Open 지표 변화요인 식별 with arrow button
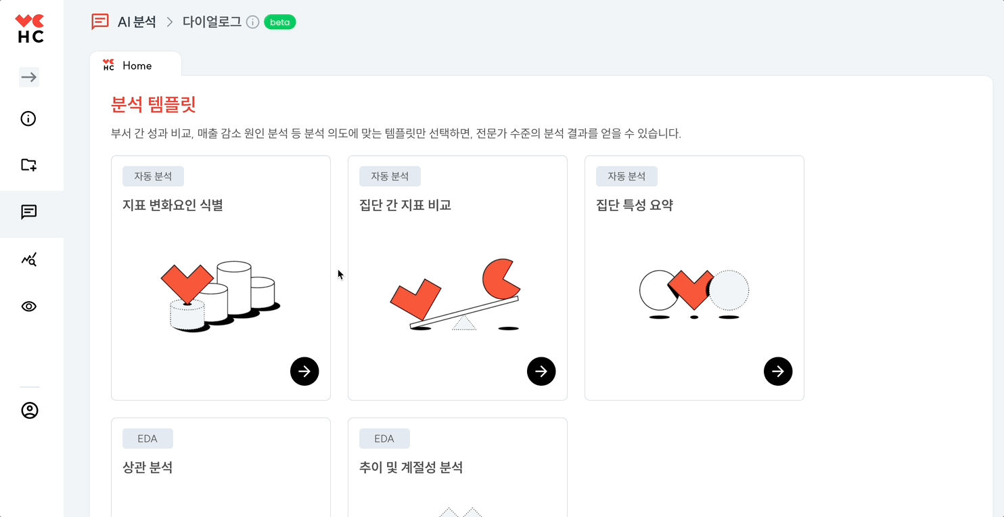The height and width of the screenshot is (517, 1004). point(304,371)
